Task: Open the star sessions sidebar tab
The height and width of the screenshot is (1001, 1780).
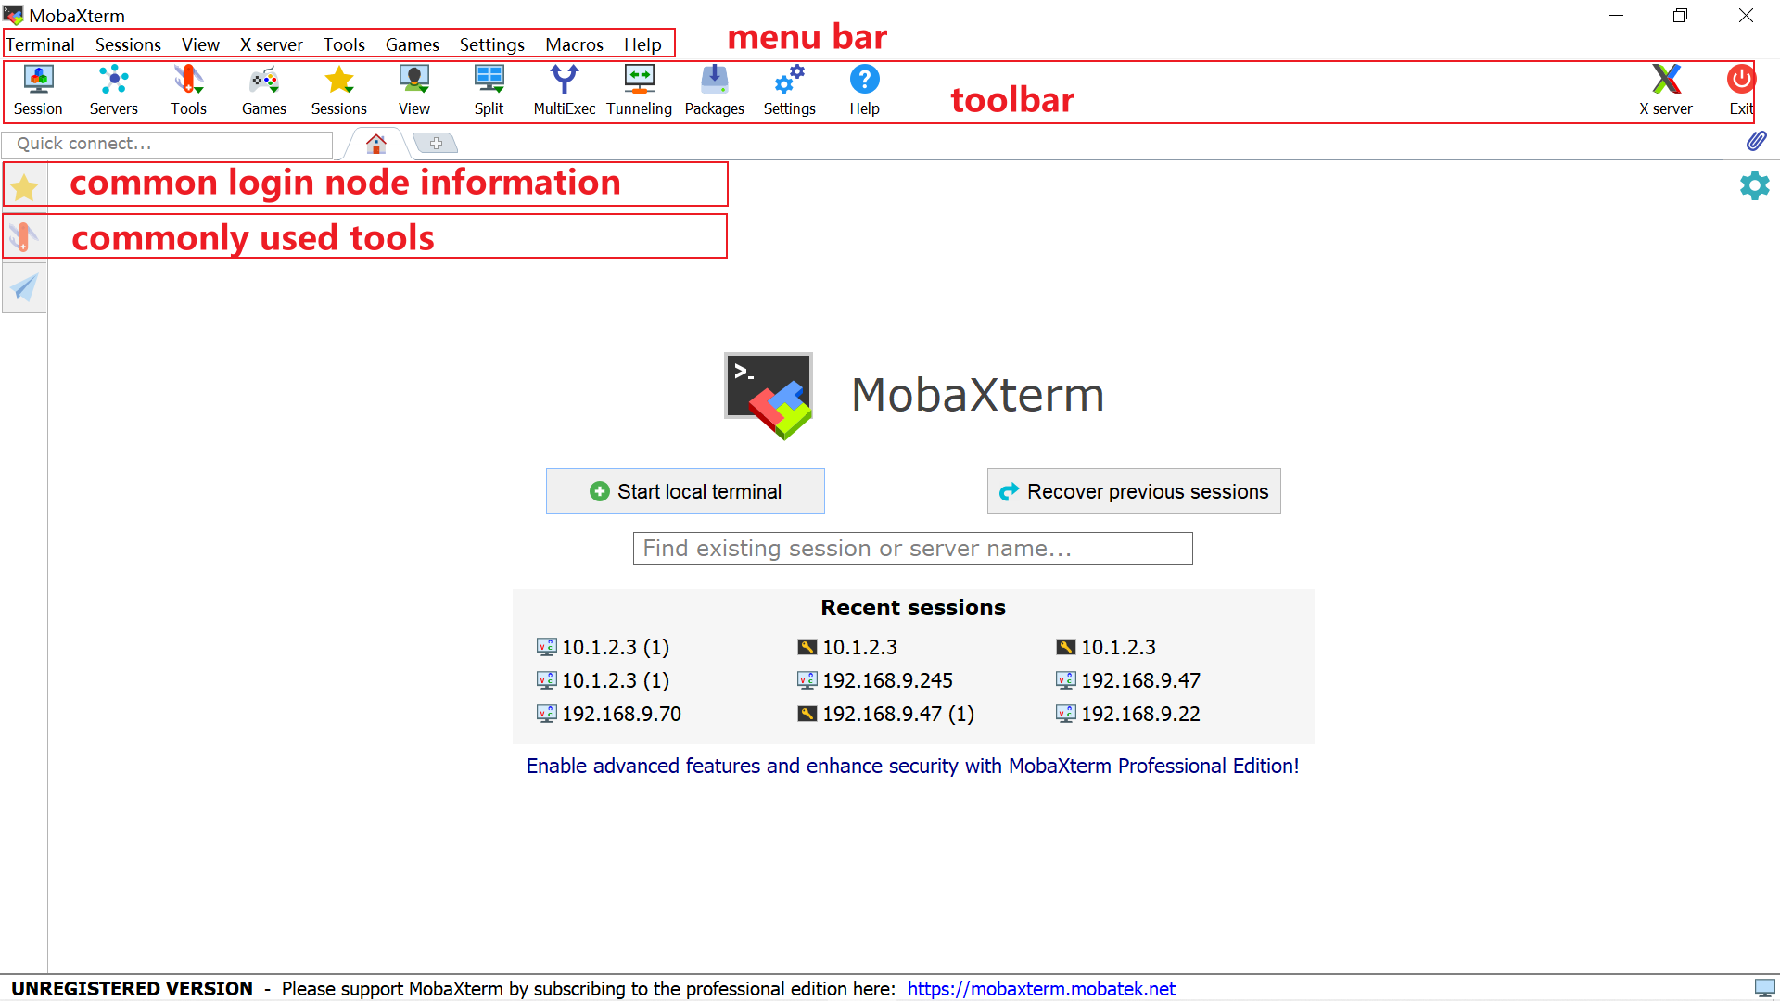Action: pos(24,188)
